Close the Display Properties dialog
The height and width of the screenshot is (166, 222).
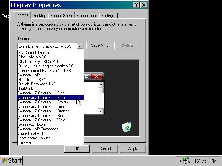tap(144, 5)
